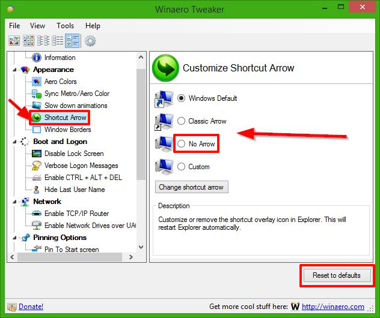Collapse the Pinning Options category
380x318 pixels.
[x=15, y=238]
